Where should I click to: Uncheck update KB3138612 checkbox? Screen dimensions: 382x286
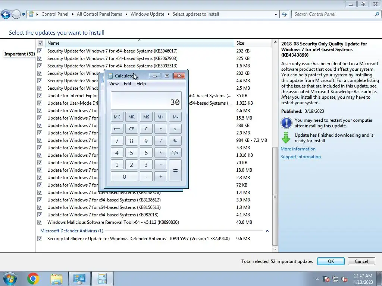click(x=40, y=200)
